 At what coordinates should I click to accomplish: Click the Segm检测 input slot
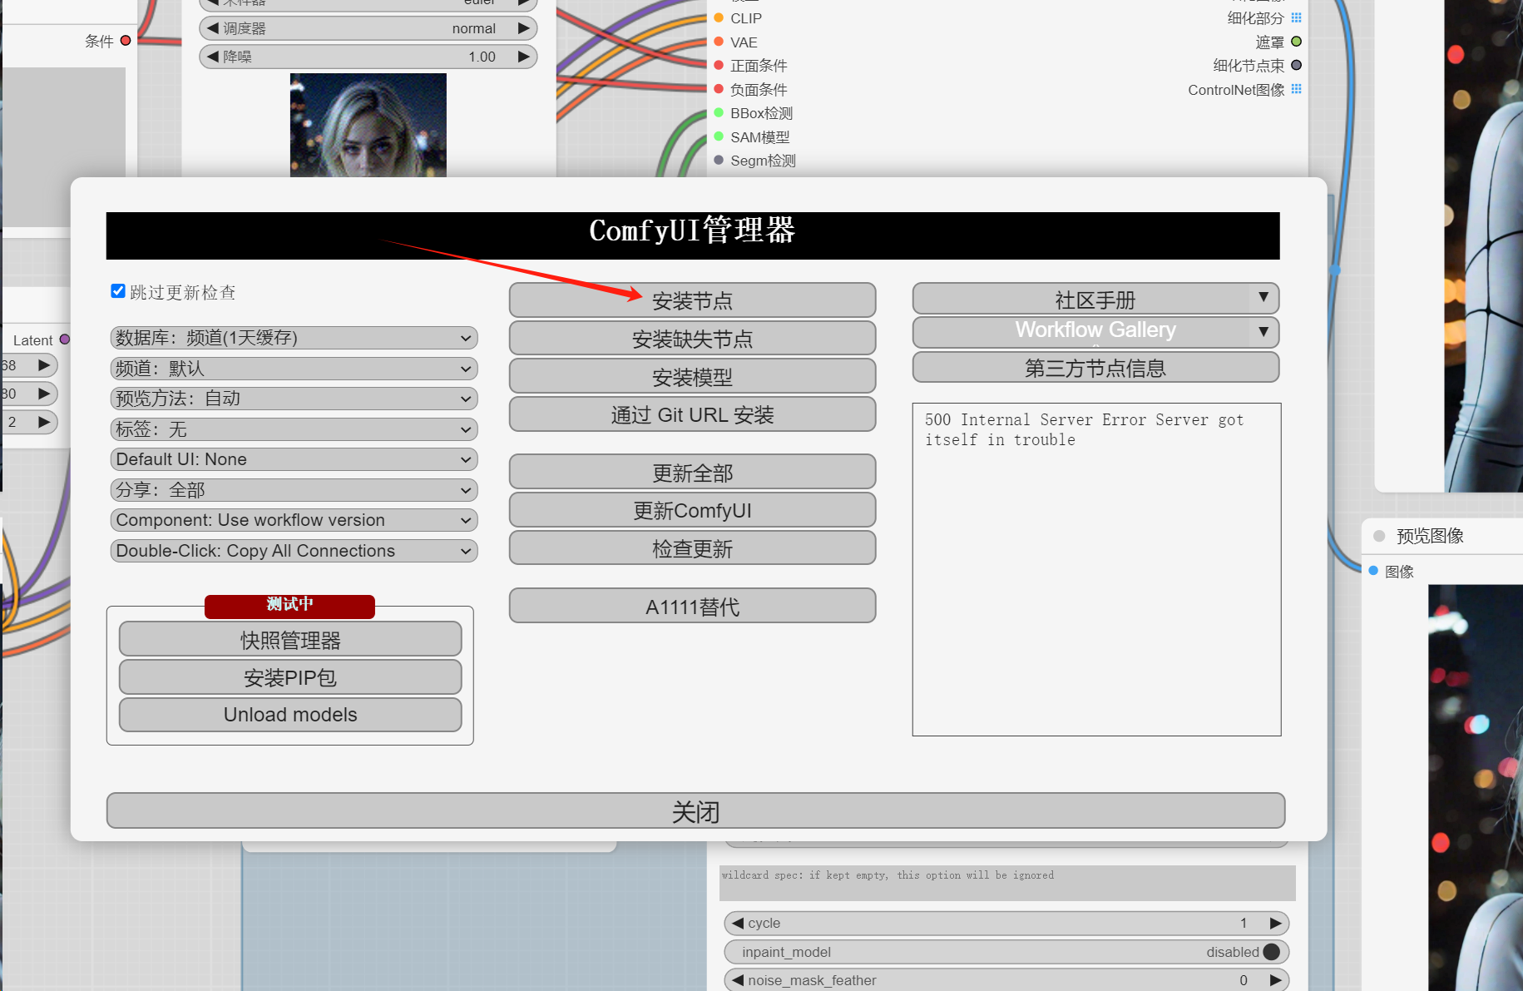click(x=719, y=160)
